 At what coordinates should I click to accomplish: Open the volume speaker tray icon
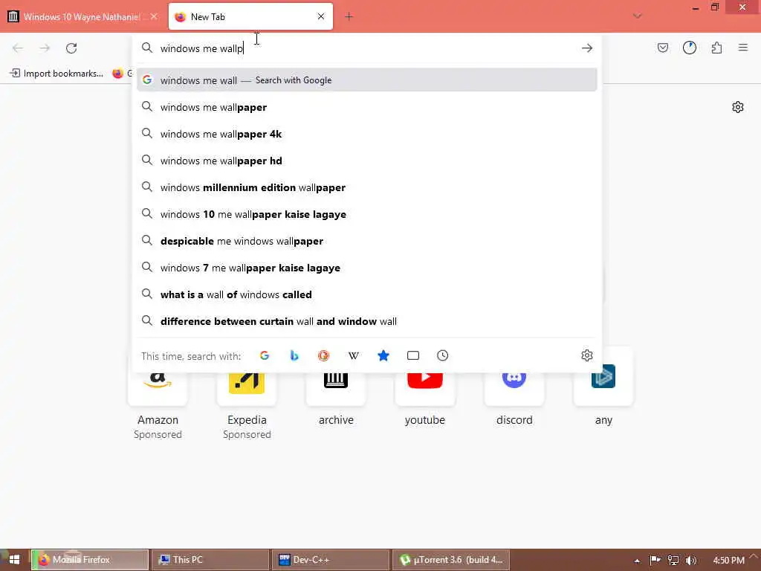click(x=690, y=560)
